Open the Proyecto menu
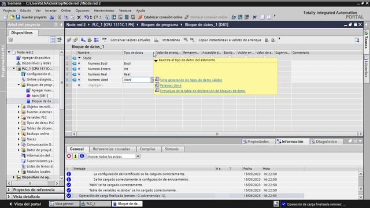The image size is (370, 208). coord(9,10)
